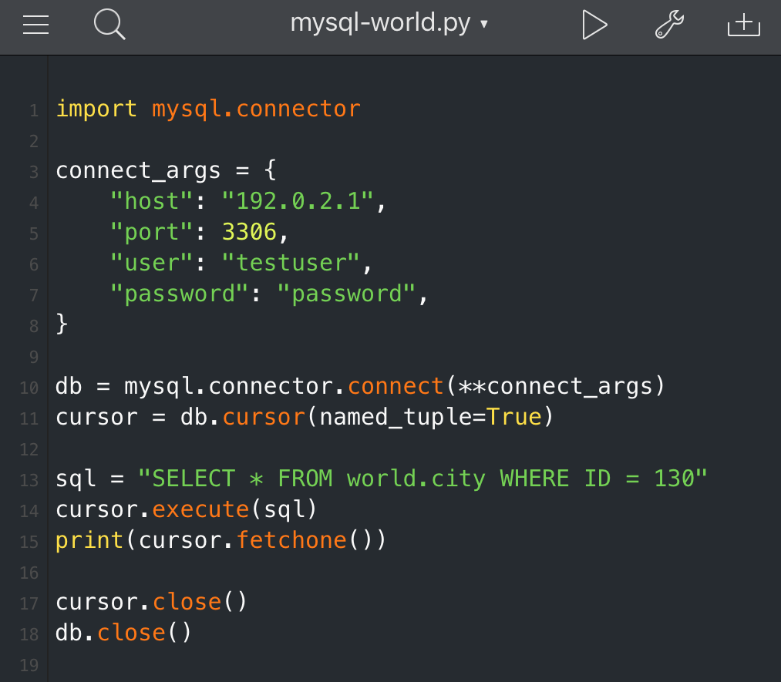Place cursor on the import mysql.connector line

click(x=207, y=109)
